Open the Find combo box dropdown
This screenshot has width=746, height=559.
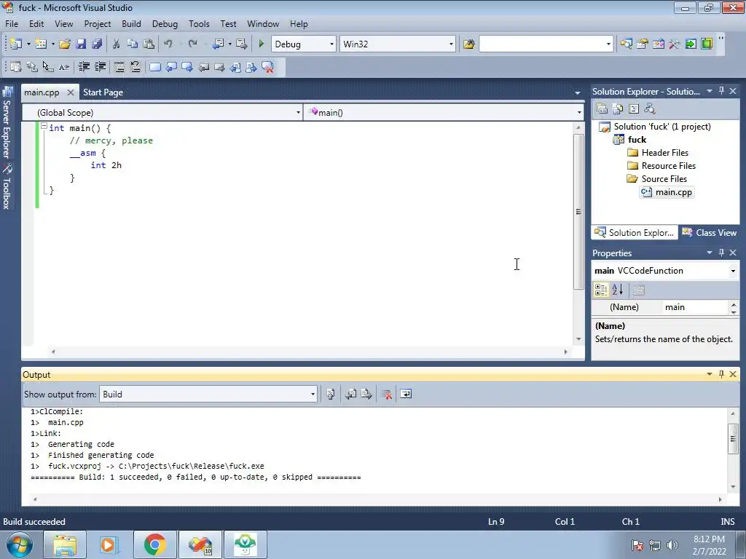(608, 44)
